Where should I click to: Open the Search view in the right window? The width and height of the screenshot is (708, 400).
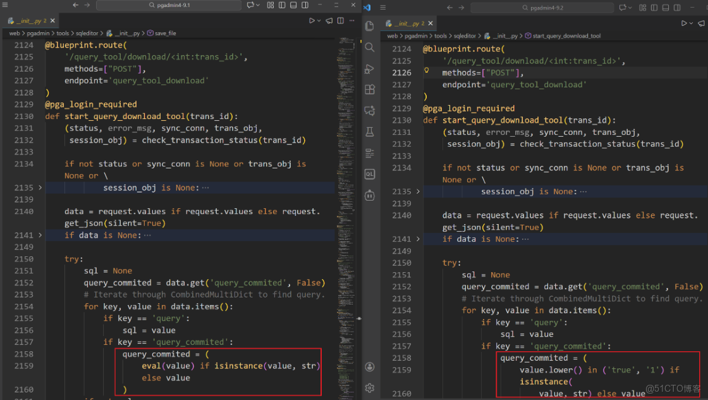click(370, 47)
